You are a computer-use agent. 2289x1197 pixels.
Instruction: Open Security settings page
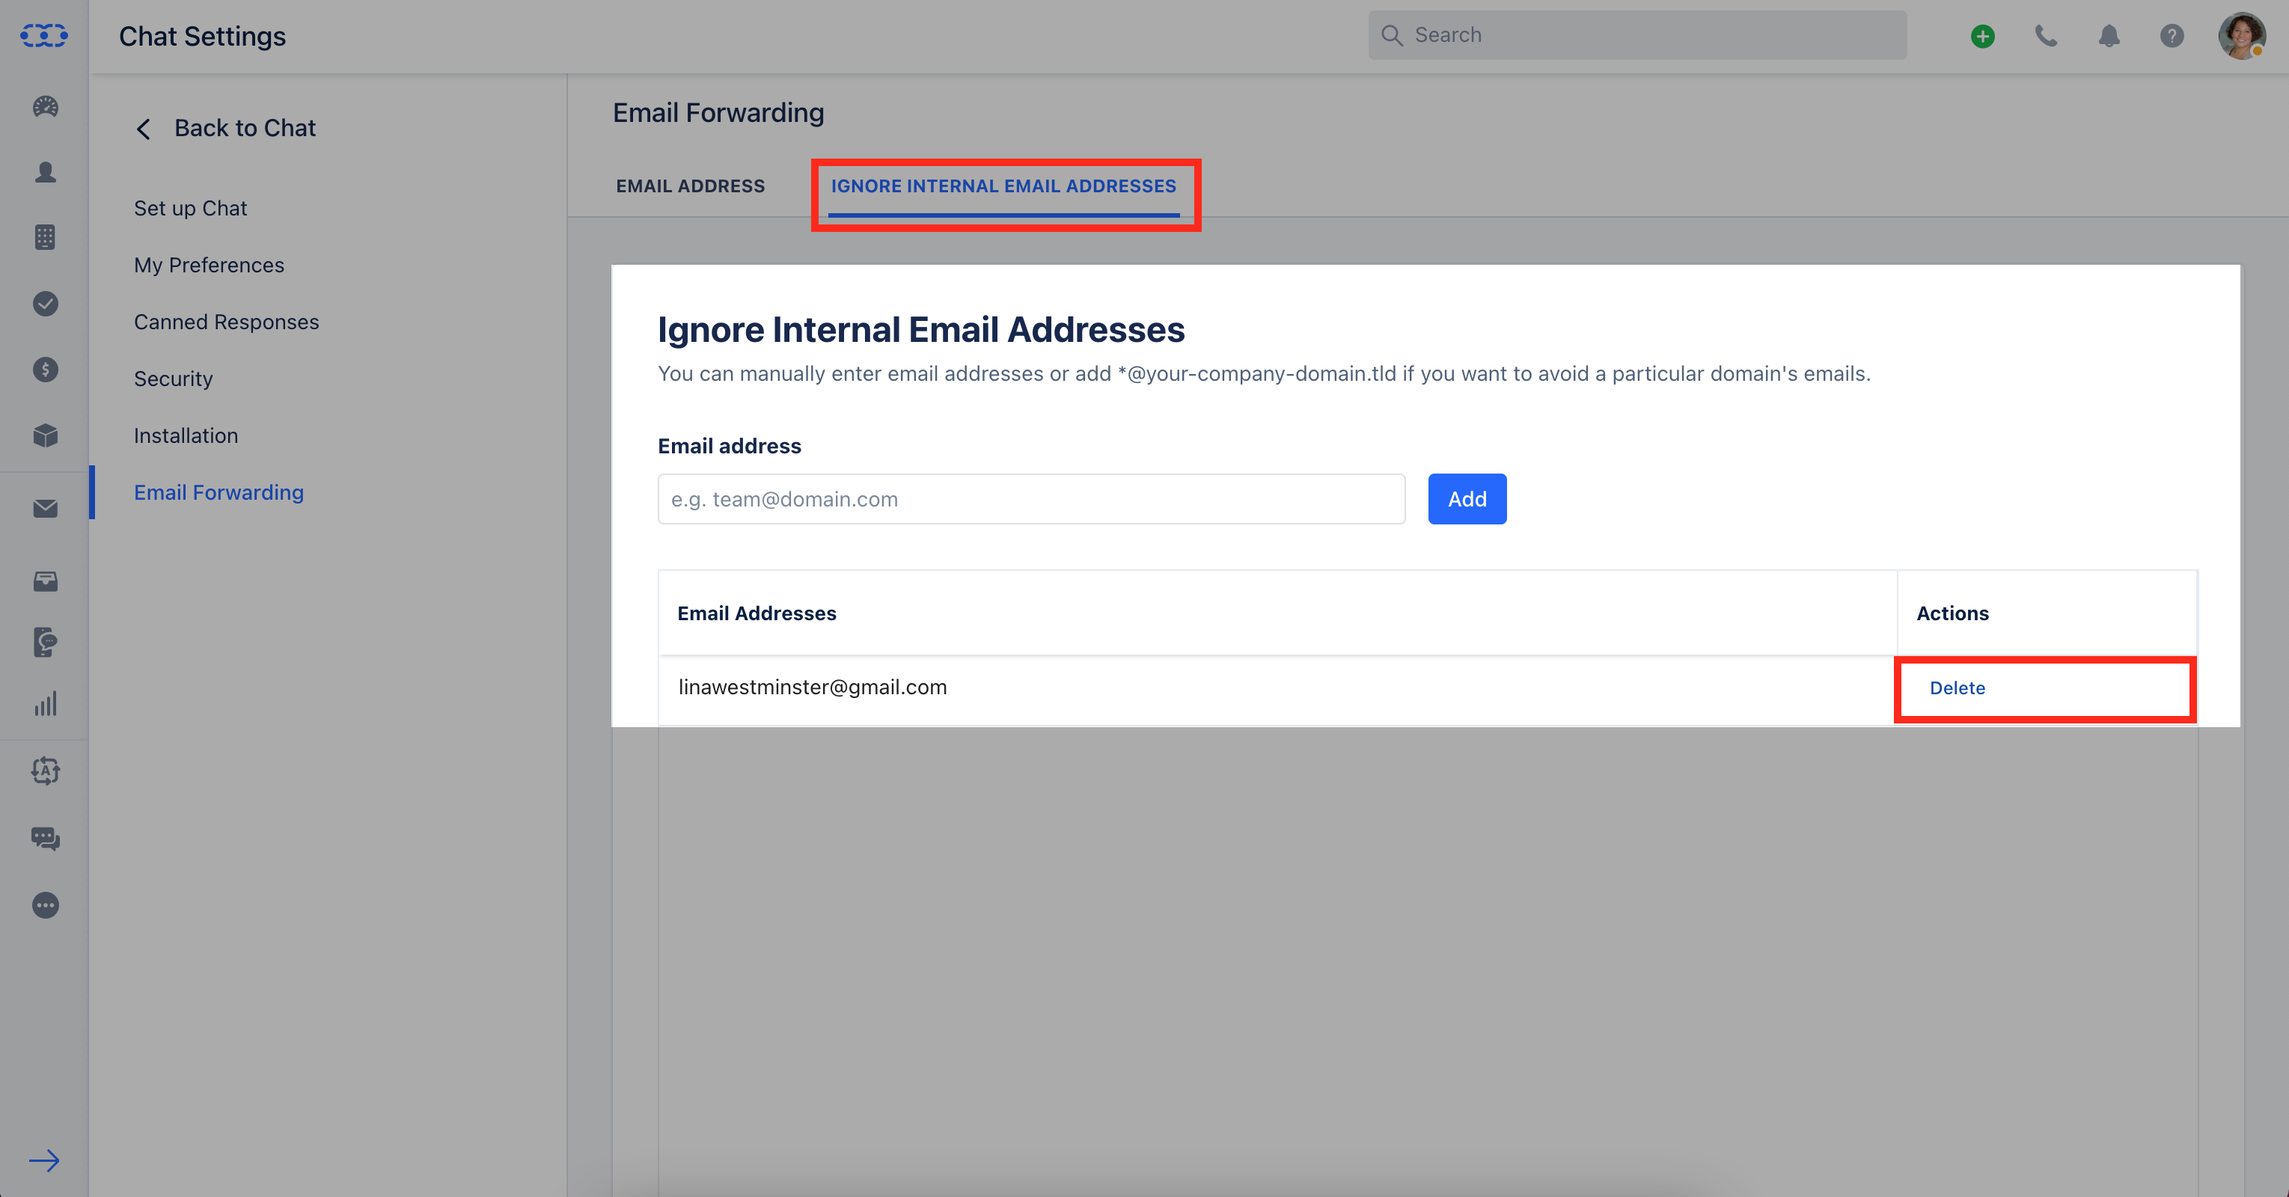click(x=174, y=379)
